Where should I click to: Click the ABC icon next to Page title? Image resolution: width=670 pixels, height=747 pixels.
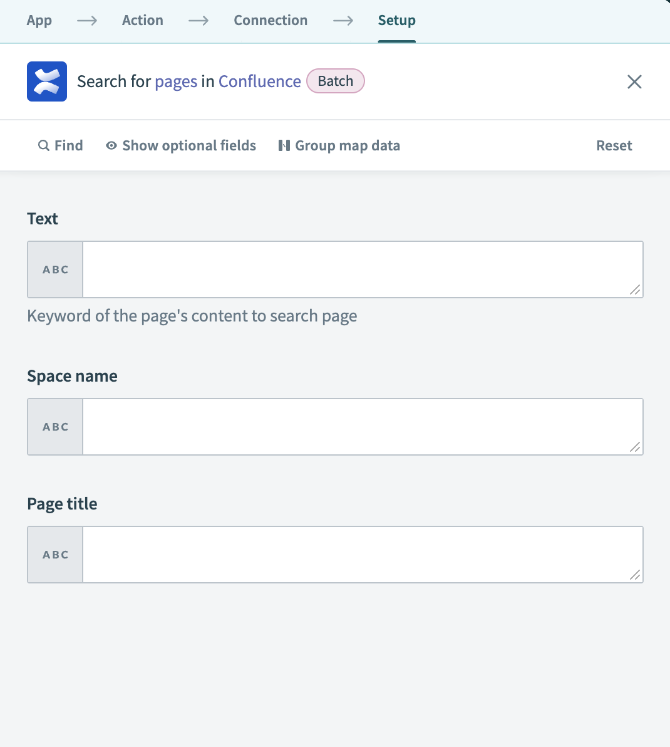54,554
